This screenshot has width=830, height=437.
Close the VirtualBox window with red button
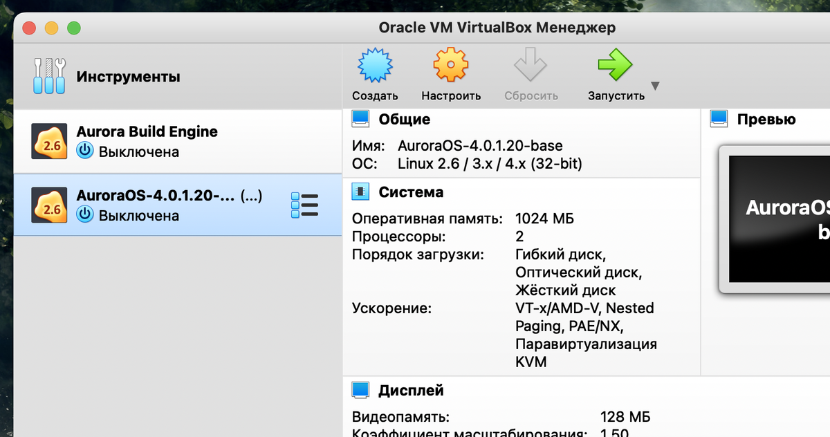(29, 28)
